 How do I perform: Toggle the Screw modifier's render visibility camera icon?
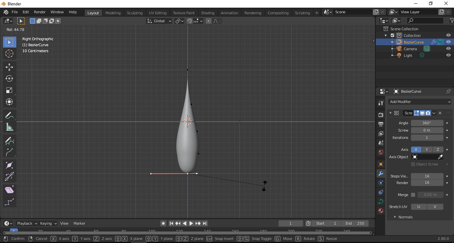[428, 113]
